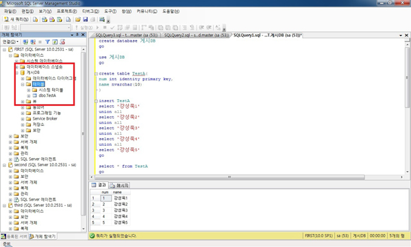Click the query editor horizontal scrollbar
Viewport: 411px width, 247px height.
229,177
